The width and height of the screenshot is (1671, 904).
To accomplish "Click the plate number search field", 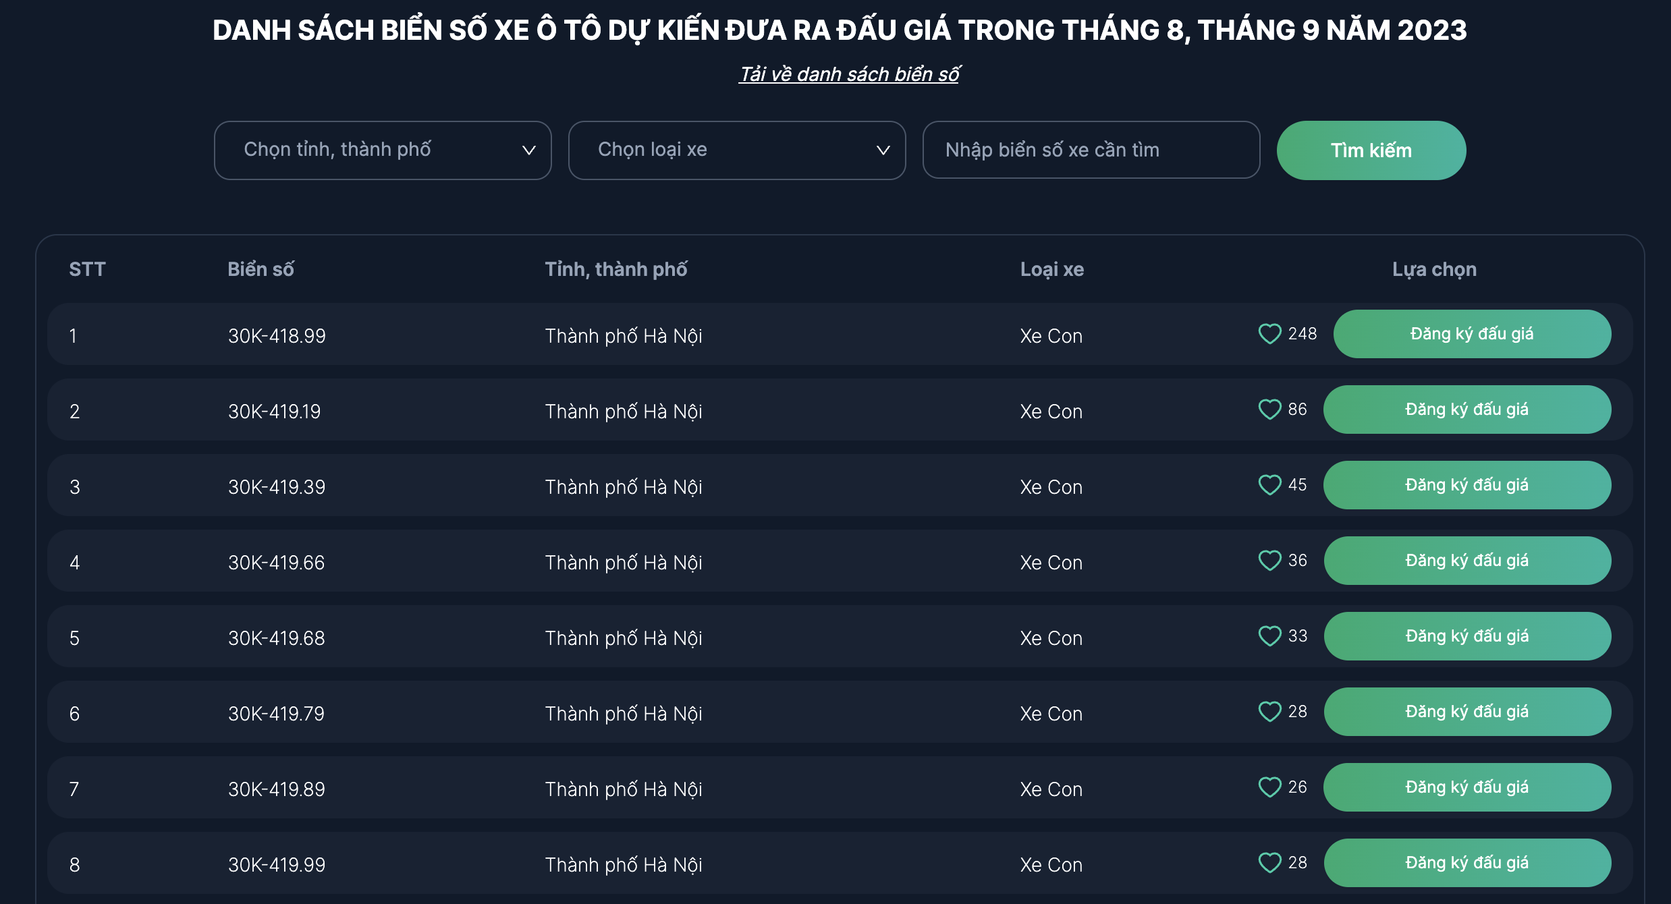I will tap(1091, 150).
